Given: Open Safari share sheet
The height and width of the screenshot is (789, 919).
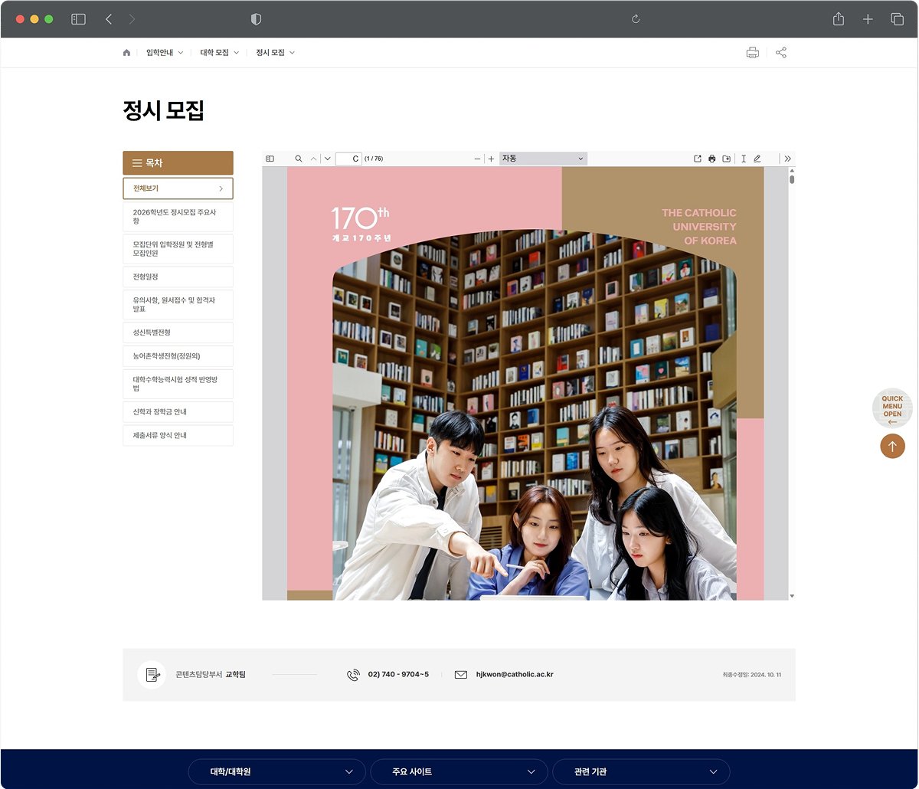Looking at the screenshot, I should click(x=839, y=19).
